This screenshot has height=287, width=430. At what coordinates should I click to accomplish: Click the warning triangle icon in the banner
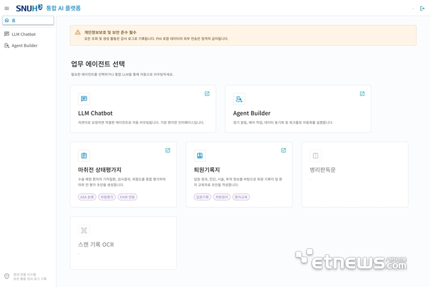coord(78,33)
